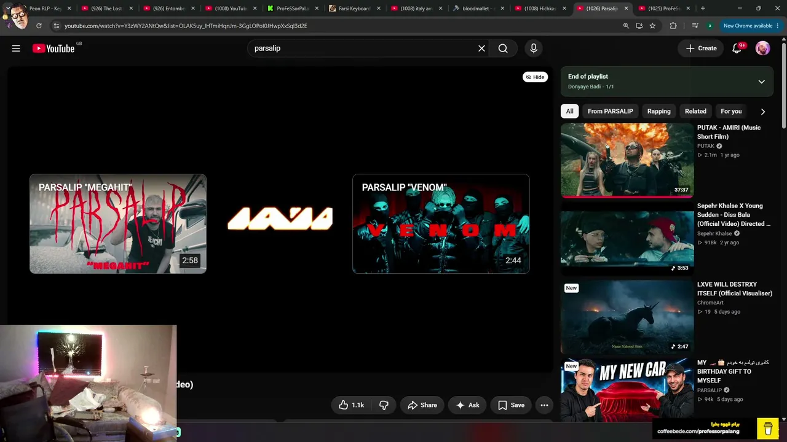This screenshot has width=787, height=442.
Task: Switch to the (926) Entombed tab
Action: [x=168, y=9]
